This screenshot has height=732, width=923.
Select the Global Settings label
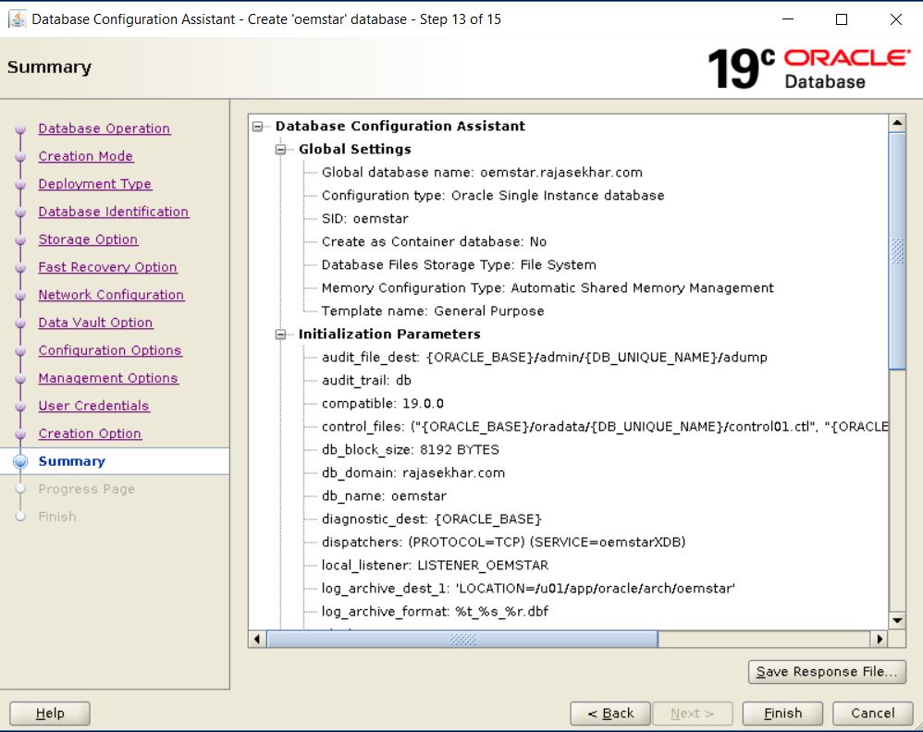(x=355, y=149)
